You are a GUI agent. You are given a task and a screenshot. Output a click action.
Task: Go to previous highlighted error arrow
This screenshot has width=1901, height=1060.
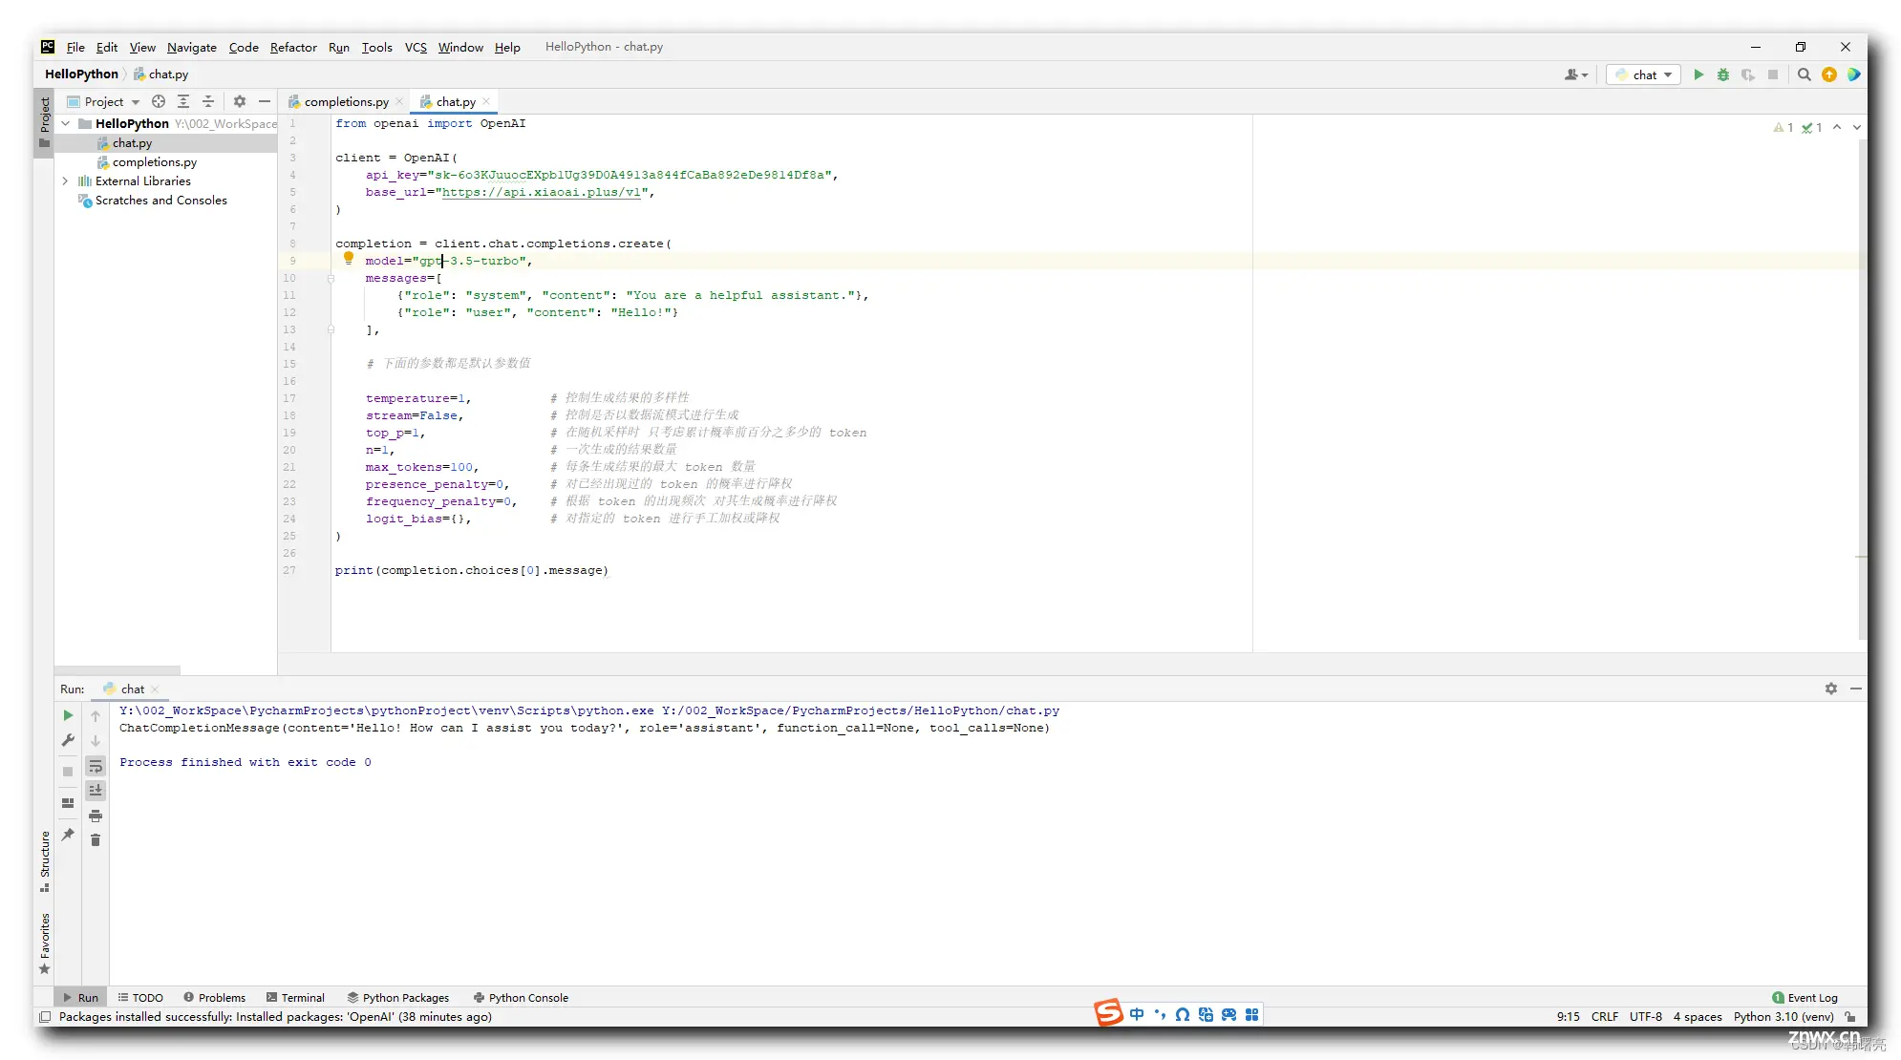1836,127
